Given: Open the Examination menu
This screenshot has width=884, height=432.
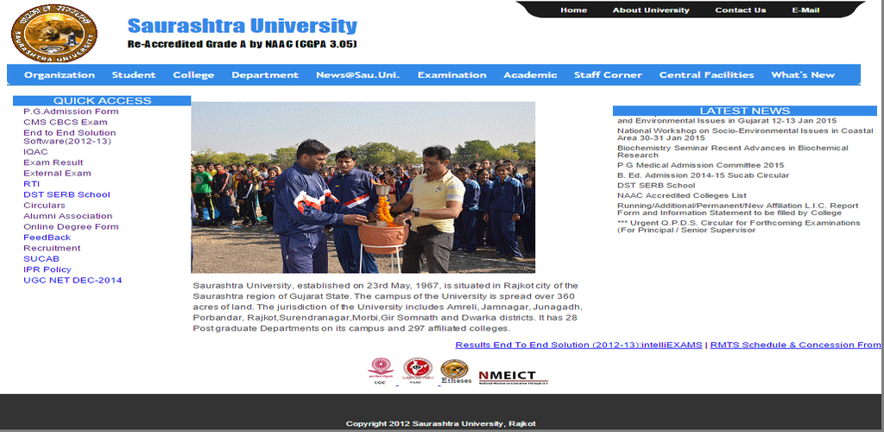Looking at the screenshot, I should pos(451,75).
